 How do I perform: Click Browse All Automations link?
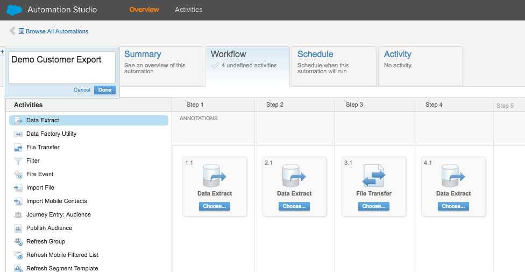(x=57, y=31)
